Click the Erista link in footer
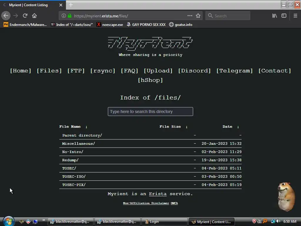Viewport: 301px width, 226px height. click(158, 194)
